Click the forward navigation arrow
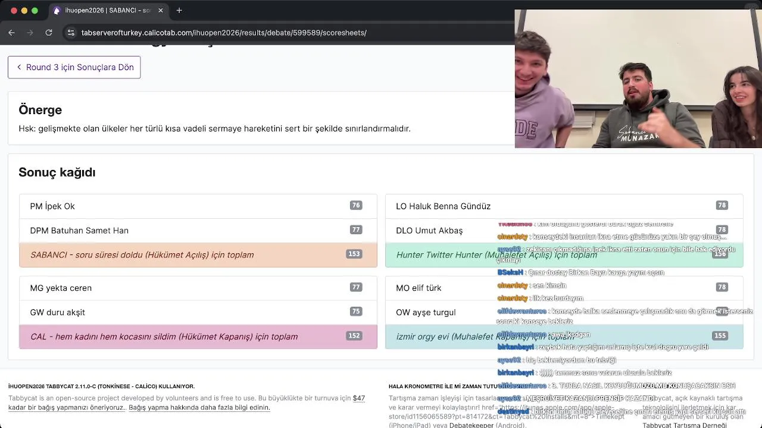This screenshot has width=762, height=428. click(x=30, y=33)
